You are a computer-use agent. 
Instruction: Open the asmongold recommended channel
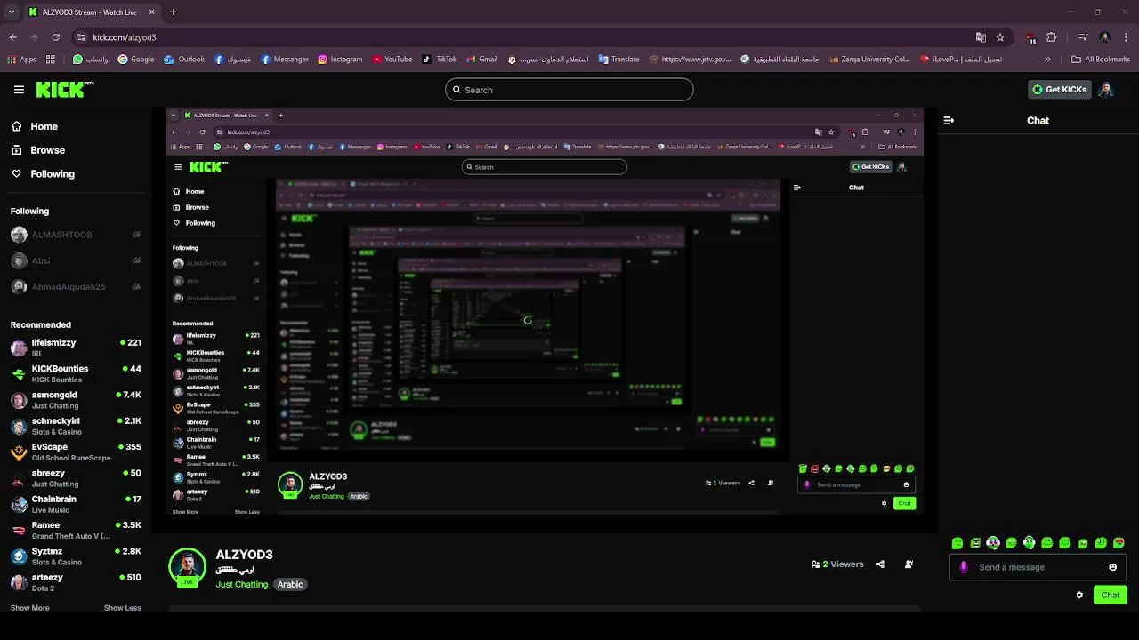(76, 400)
